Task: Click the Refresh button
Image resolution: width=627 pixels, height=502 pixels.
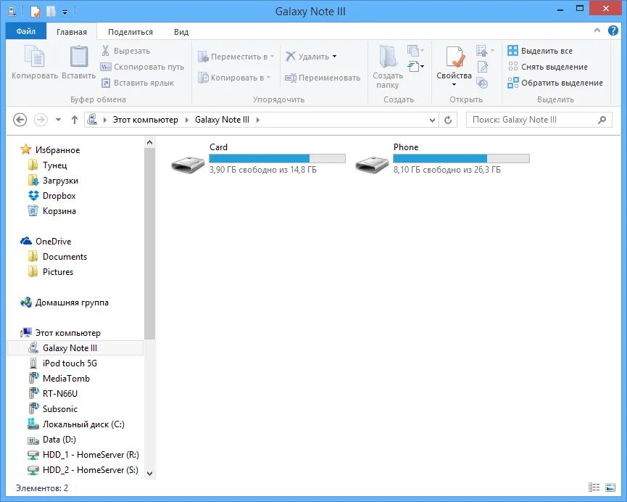Action: coord(448,120)
